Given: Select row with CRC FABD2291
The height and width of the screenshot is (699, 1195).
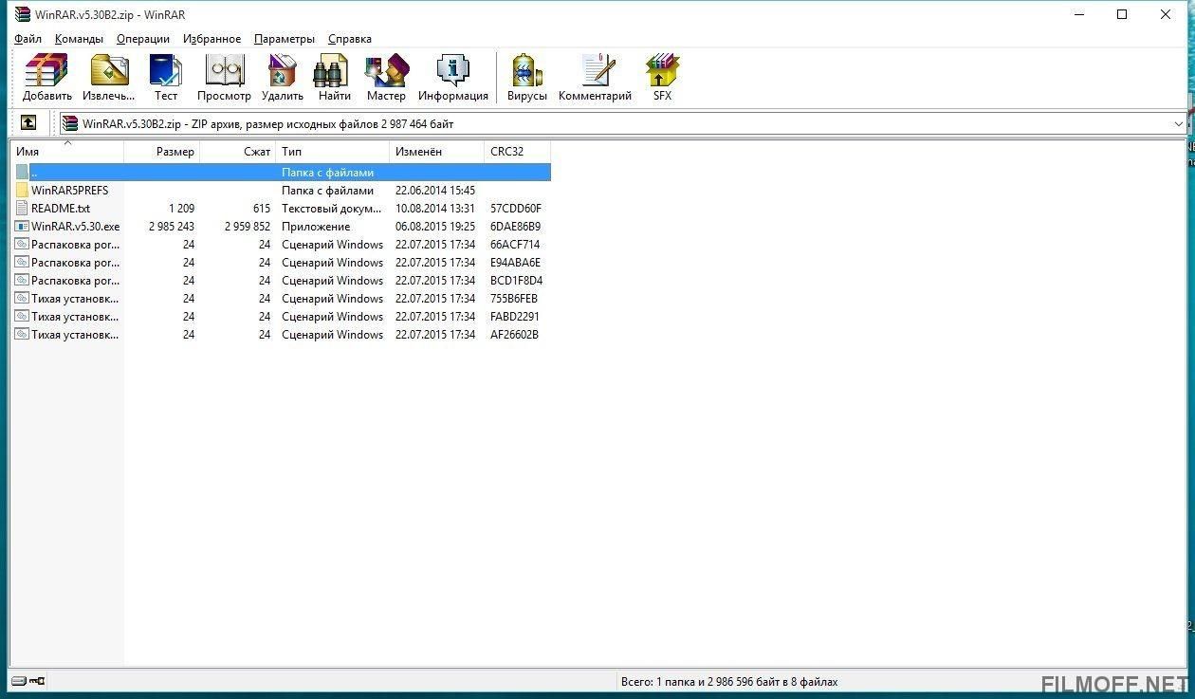Looking at the screenshot, I should 281,316.
